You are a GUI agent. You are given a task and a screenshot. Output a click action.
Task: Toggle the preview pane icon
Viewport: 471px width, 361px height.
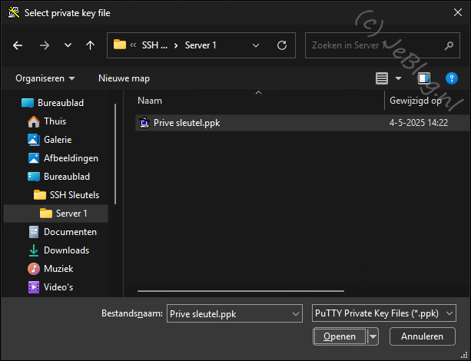pyautogui.click(x=423, y=78)
